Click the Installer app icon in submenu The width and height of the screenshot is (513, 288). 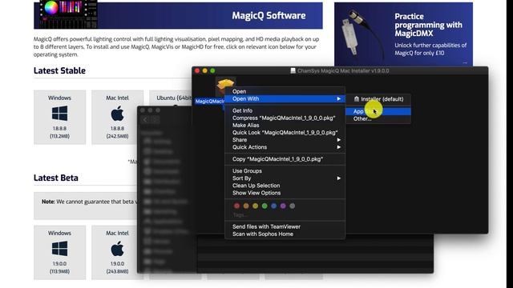tap(356, 99)
